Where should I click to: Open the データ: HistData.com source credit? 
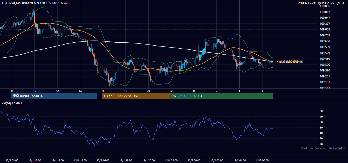coord(323,148)
